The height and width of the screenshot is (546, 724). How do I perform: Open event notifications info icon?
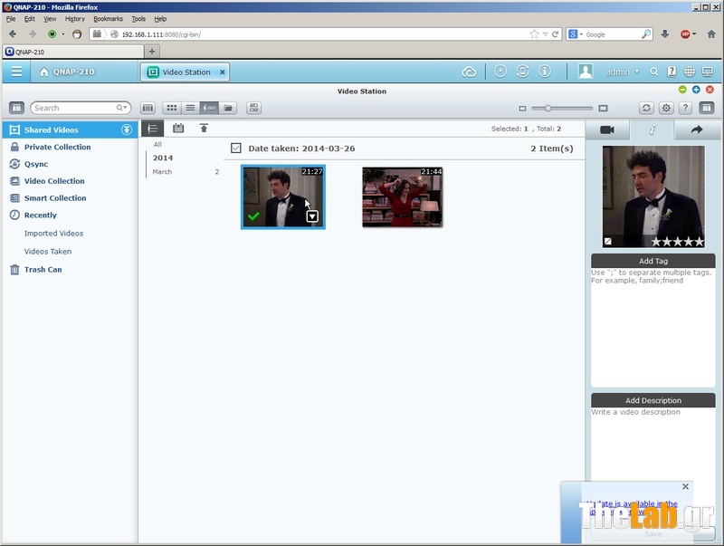[545, 72]
